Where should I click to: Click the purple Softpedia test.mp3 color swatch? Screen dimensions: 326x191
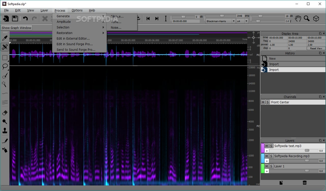pos(263,148)
